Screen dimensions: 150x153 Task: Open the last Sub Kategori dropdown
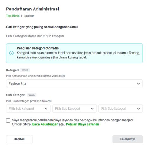click(x=121, y=109)
